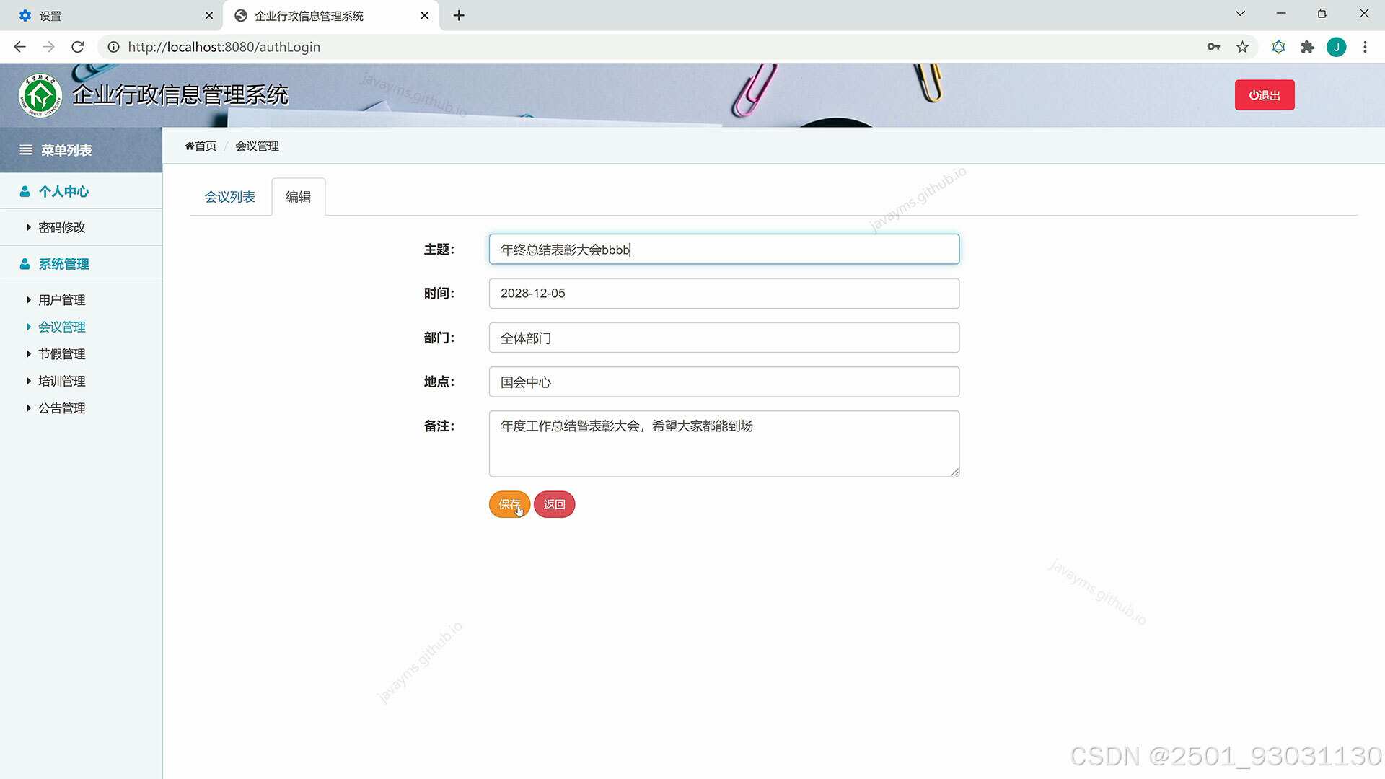
Task: Click the university logo in header
Action: coord(40,94)
